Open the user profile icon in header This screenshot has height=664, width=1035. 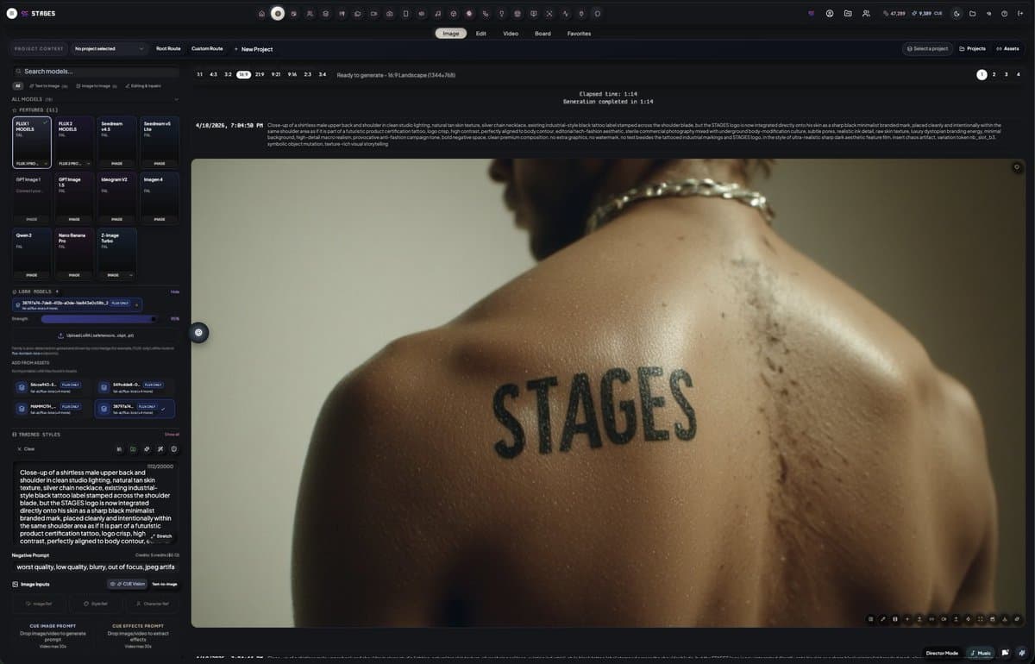[x=830, y=14]
